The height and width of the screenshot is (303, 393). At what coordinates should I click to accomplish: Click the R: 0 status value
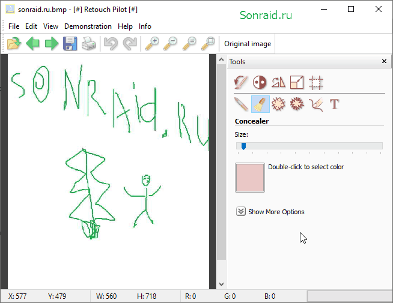(190, 296)
